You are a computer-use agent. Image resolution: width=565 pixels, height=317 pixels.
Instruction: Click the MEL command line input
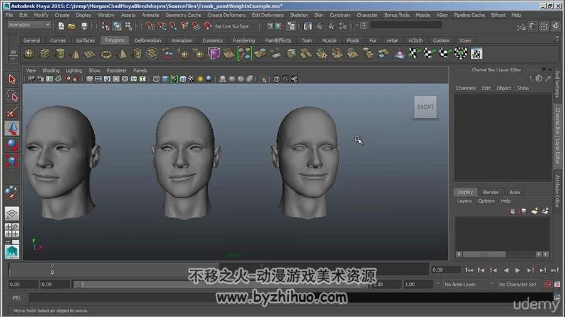point(291,298)
